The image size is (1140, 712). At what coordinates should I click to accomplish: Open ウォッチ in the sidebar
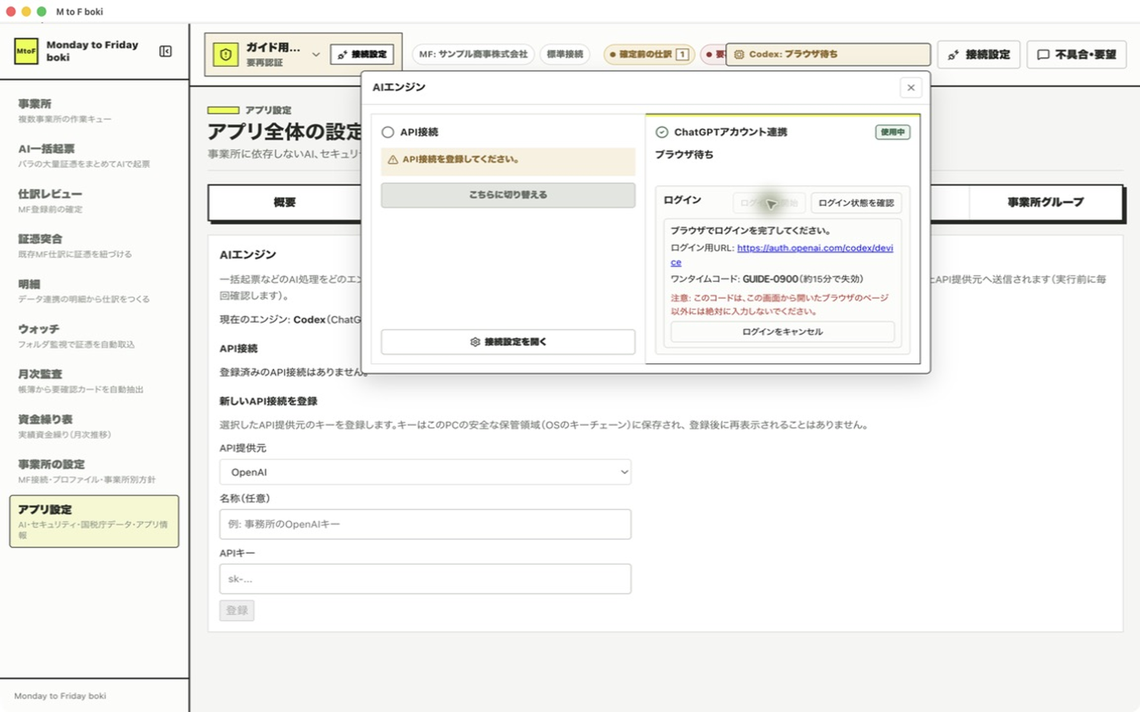[94, 336]
